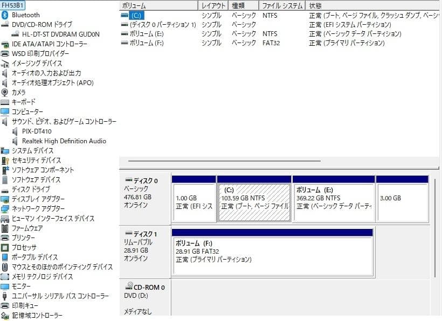
Task: Collapse the サウンド、ビデオ、およびゲーム コントローラー category
Action: pyautogui.click(x=5, y=121)
